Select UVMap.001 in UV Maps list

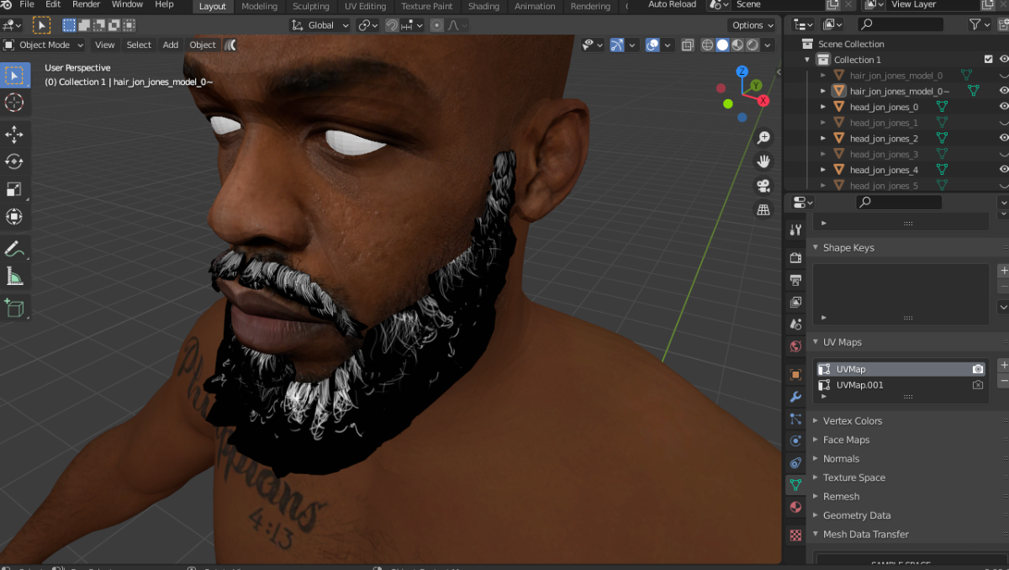(859, 385)
